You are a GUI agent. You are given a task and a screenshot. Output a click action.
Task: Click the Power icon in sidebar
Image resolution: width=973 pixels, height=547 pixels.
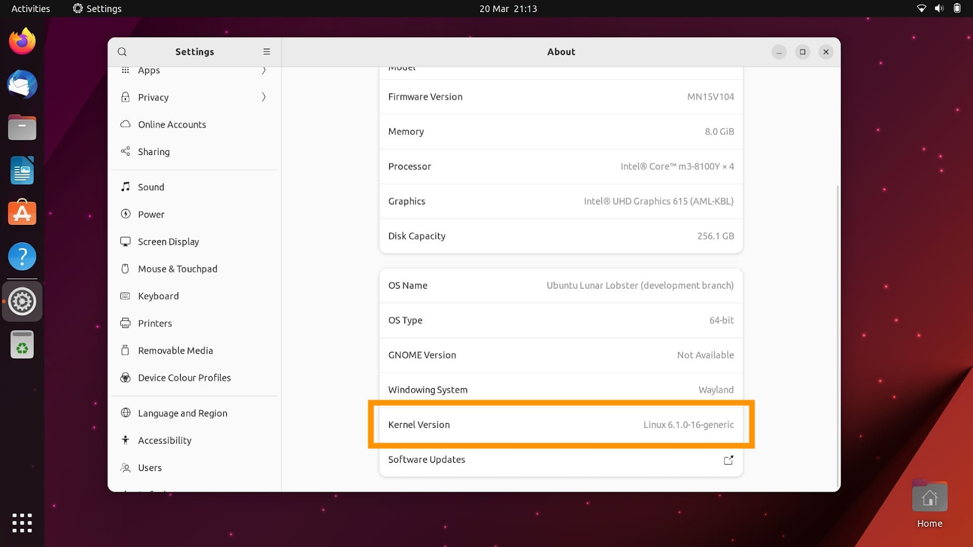pos(125,214)
